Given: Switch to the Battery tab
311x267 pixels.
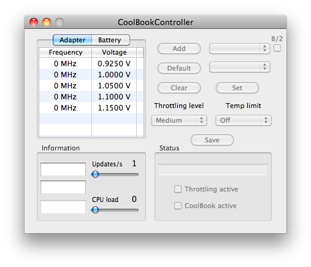Looking at the screenshot, I should pyautogui.click(x=110, y=40).
